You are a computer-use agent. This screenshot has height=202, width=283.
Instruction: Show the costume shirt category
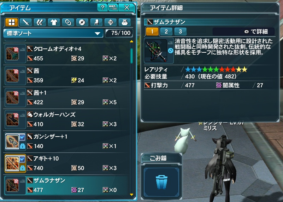[54, 22]
